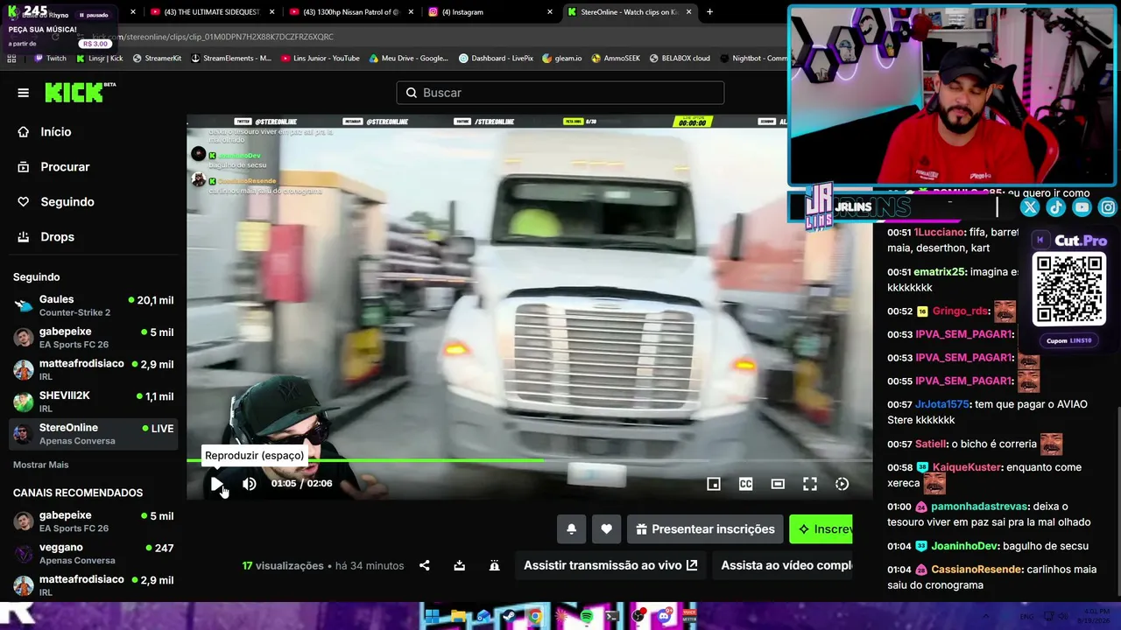This screenshot has height=630, width=1121.
Task: Share the clip
Action: pyautogui.click(x=425, y=566)
